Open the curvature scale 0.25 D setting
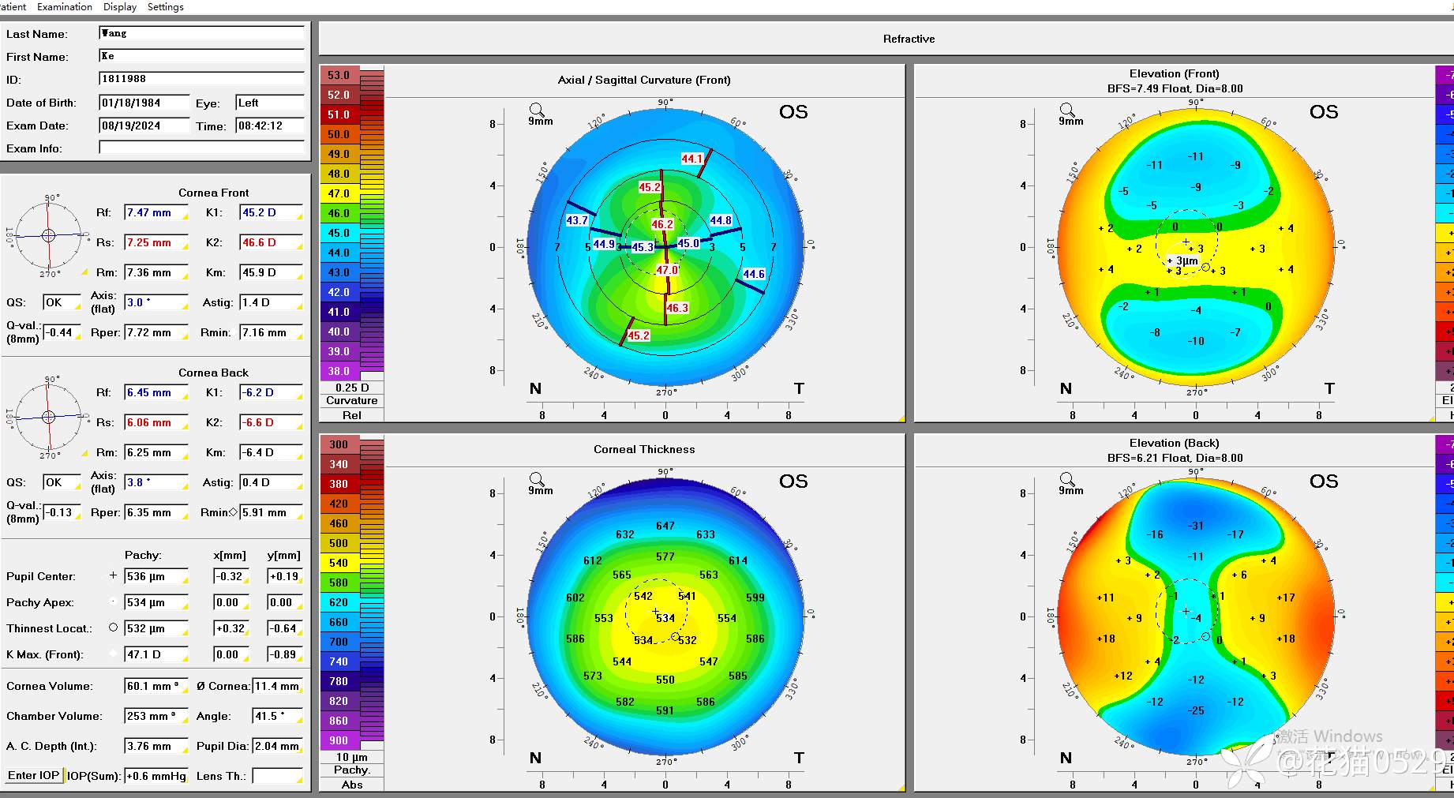Screen dimensions: 1454x798 coord(351,388)
